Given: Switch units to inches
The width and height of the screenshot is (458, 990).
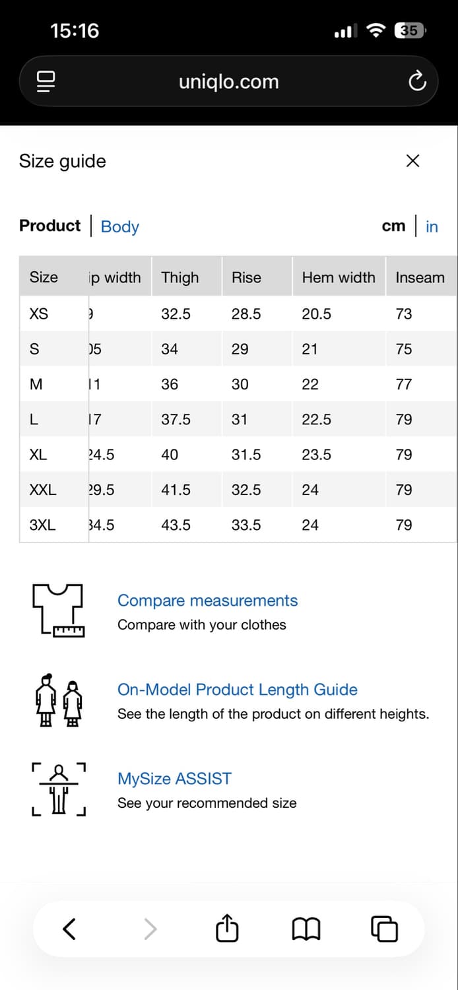Looking at the screenshot, I should (x=432, y=226).
